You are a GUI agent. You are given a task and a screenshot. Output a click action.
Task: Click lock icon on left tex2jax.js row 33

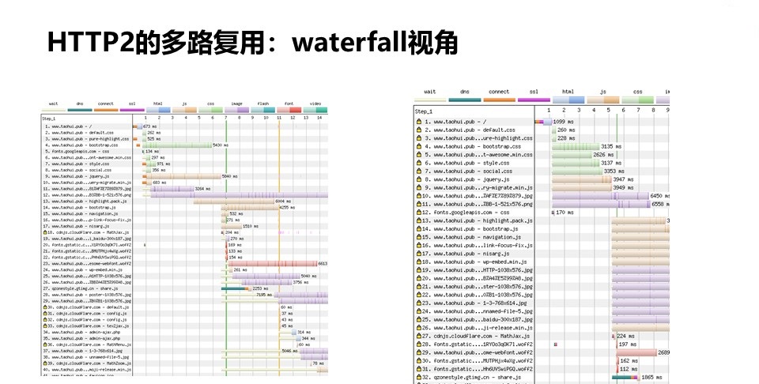(45, 326)
